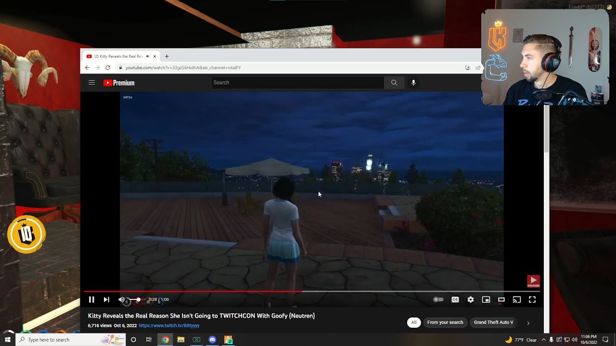Click the system tray microphone icon
The image size is (616, 346).
[552, 340]
